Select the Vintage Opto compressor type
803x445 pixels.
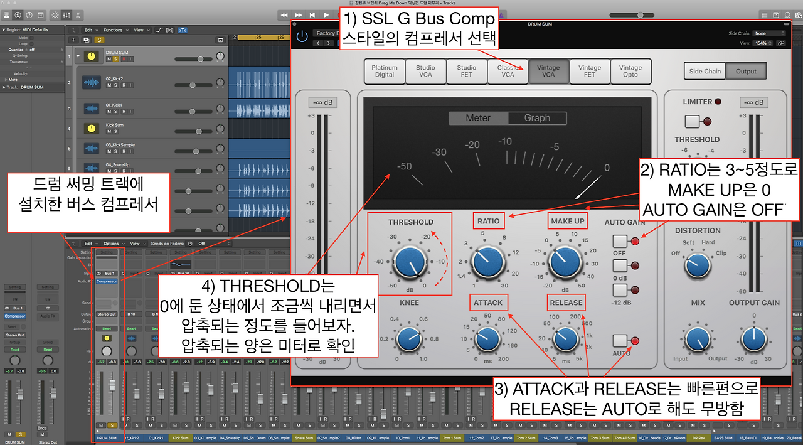pos(630,72)
